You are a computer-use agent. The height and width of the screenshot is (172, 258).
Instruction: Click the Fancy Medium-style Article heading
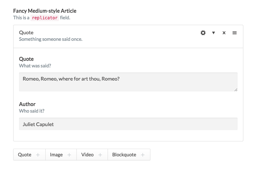coord(45,11)
